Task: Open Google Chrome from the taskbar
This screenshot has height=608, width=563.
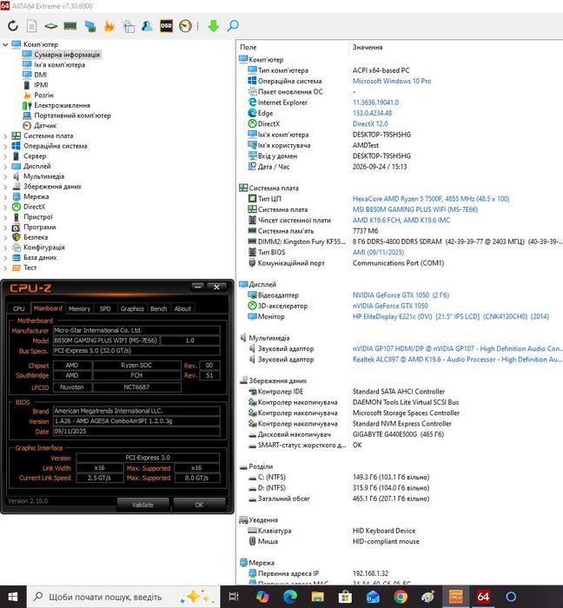Action: pos(401,597)
